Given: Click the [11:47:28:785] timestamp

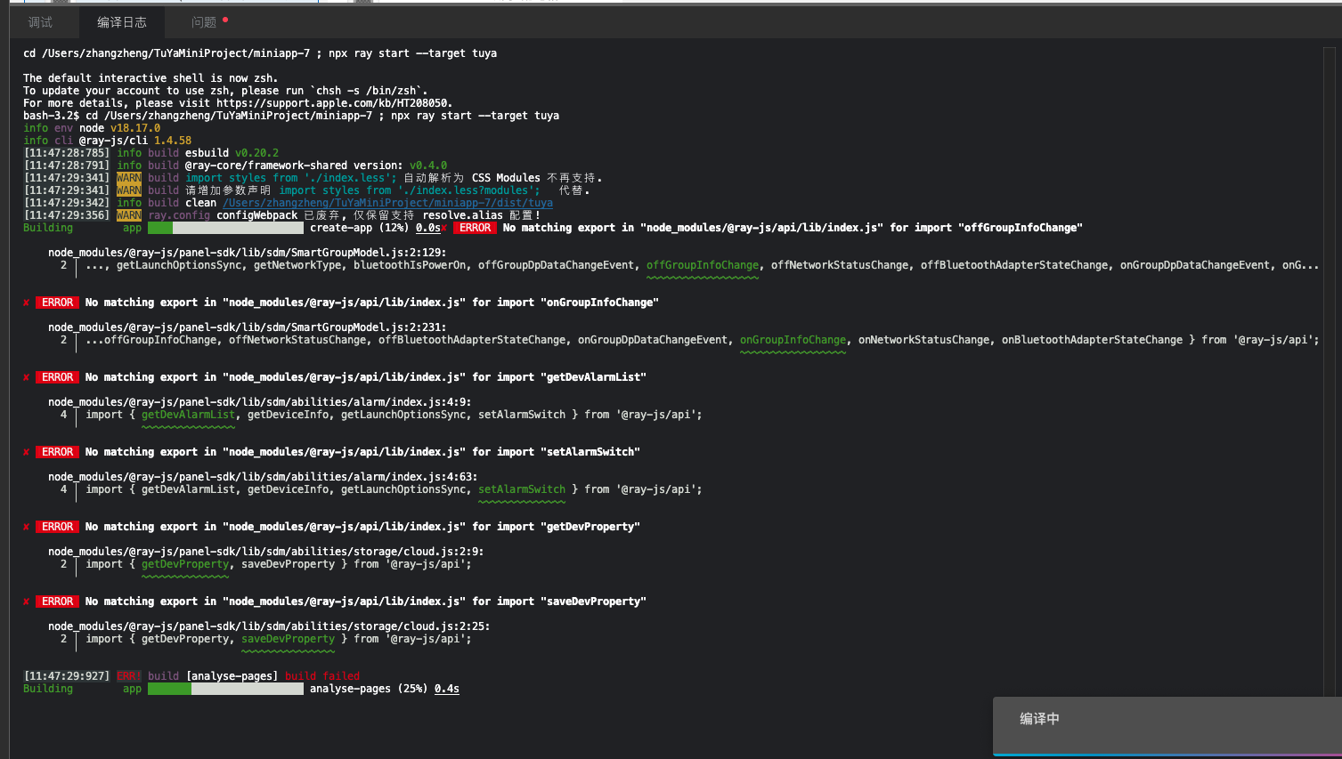Looking at the screenshot, I should [x=67, y=153].
